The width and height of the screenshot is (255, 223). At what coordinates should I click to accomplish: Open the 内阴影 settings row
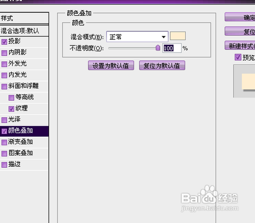(24, 53)
